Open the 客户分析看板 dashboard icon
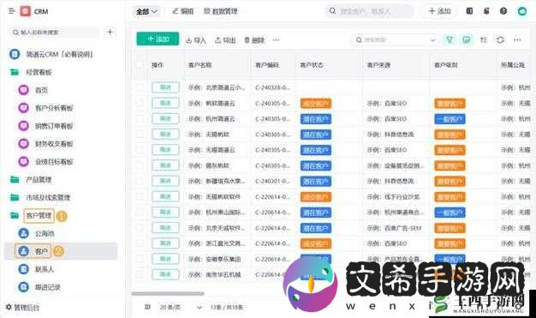 [23, 108]
